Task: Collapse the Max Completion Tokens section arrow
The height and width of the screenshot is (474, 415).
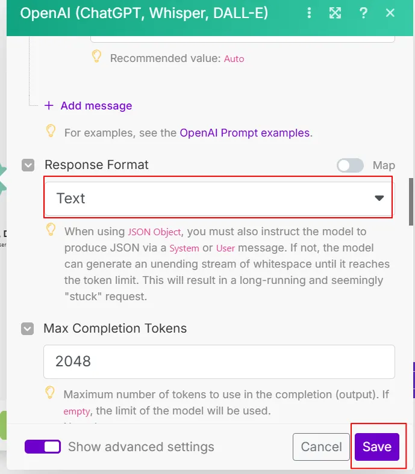Action: tap(27, 328)
